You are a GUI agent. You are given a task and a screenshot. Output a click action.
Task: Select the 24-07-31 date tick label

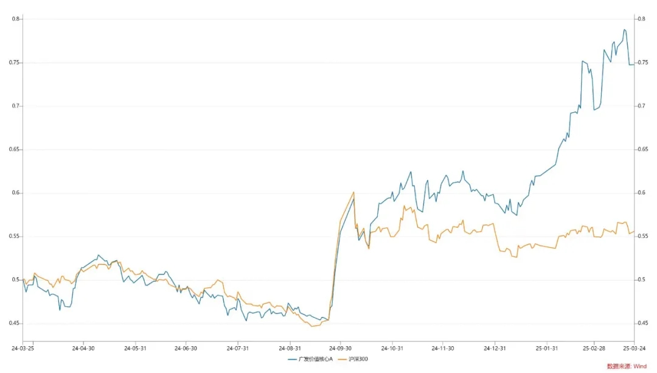click(237, 349)
